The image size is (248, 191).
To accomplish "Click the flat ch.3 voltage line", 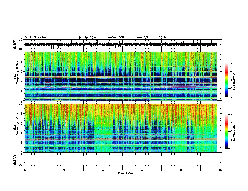I will 121,160.
